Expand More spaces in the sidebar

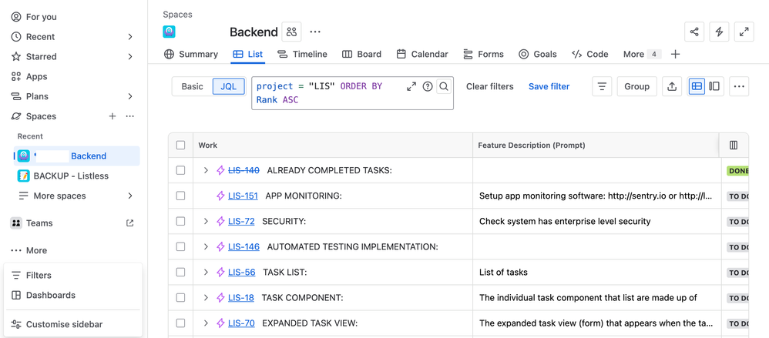(130, 196)
